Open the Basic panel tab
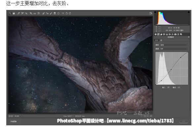This screenshot has width=192, height=127. pos(156,34)
